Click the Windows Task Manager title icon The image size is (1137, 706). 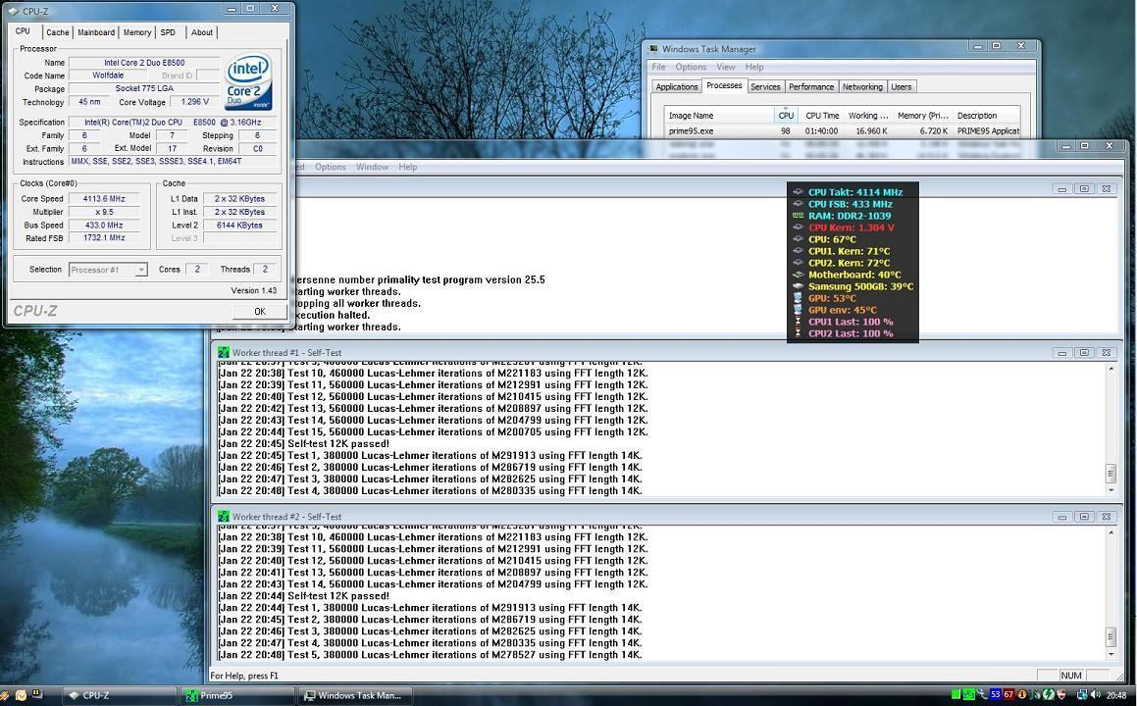point(653,49)
